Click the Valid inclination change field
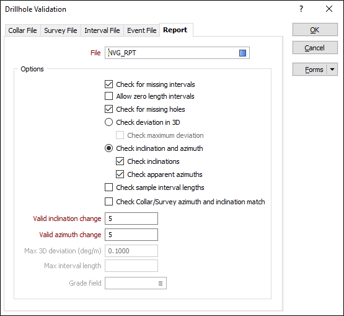The width and height of the screenshot is (344, 316). point(131,219)
